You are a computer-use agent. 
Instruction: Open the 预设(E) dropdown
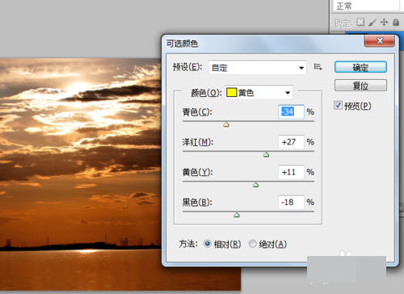click(x=258, y=67)
